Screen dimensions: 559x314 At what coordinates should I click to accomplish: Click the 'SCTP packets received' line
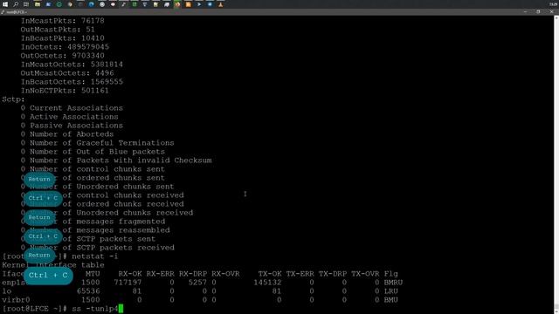pos(97,248)
